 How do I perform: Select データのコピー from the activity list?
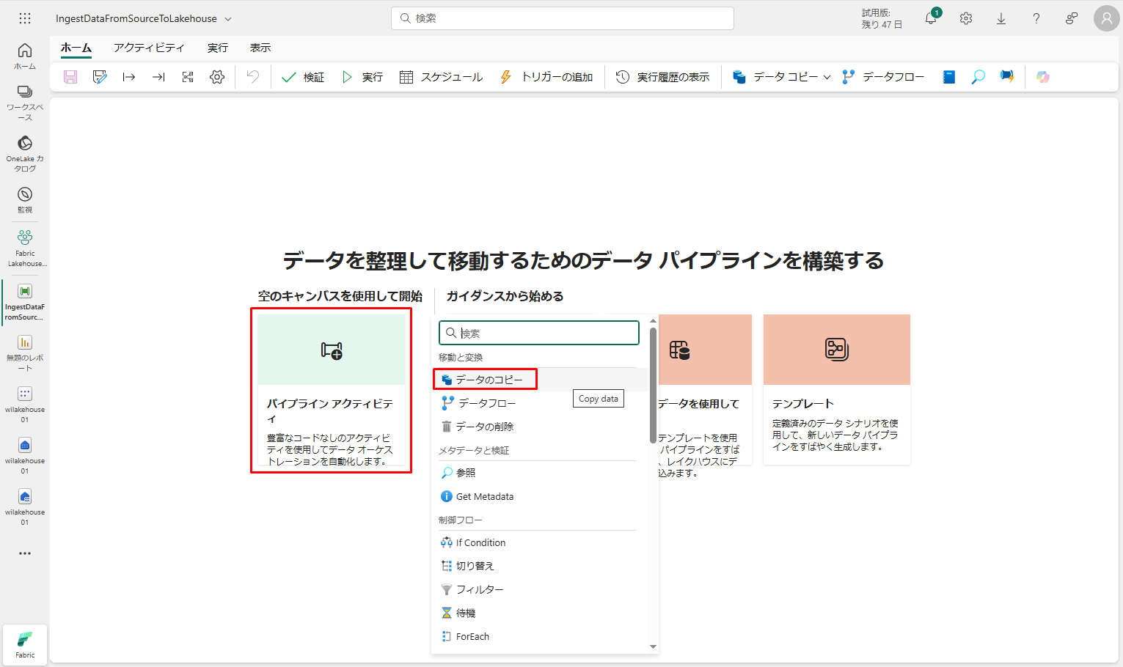point(489,380)
